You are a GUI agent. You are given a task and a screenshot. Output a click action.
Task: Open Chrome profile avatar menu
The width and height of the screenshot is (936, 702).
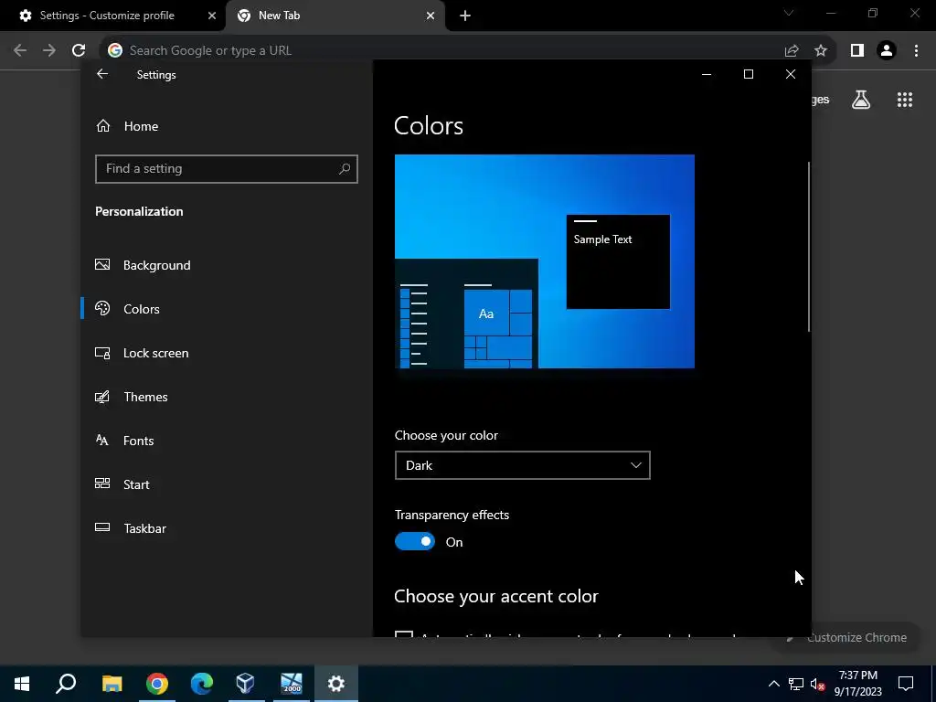point(887,50)
